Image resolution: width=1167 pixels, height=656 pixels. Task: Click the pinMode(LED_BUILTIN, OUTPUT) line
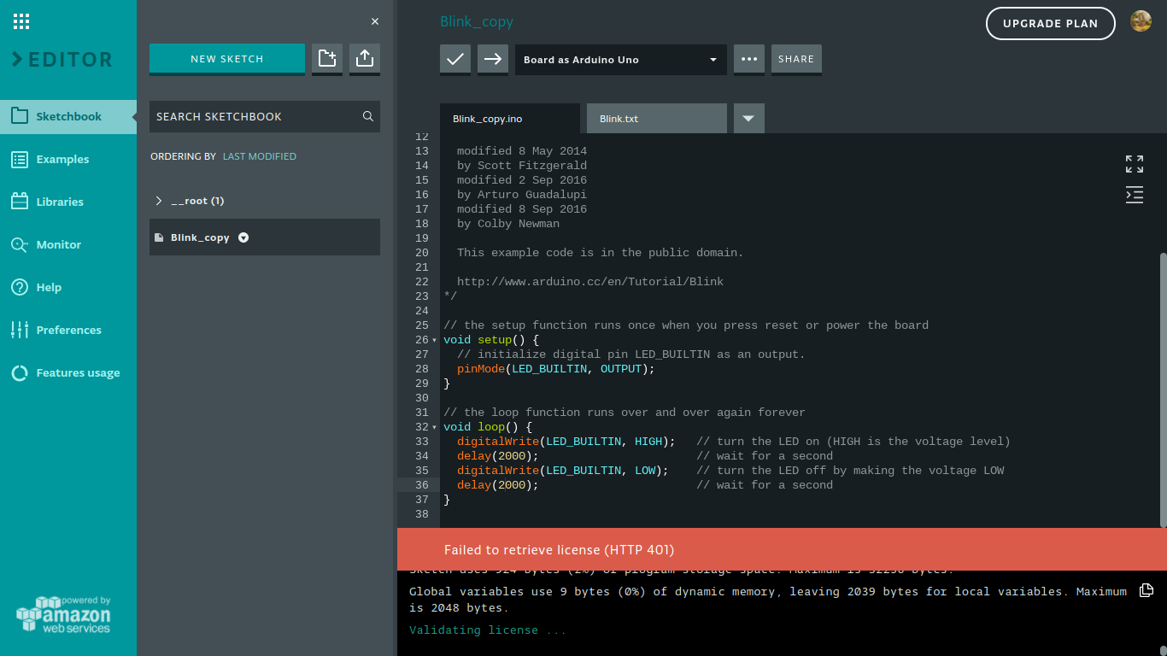pos(556,369)
